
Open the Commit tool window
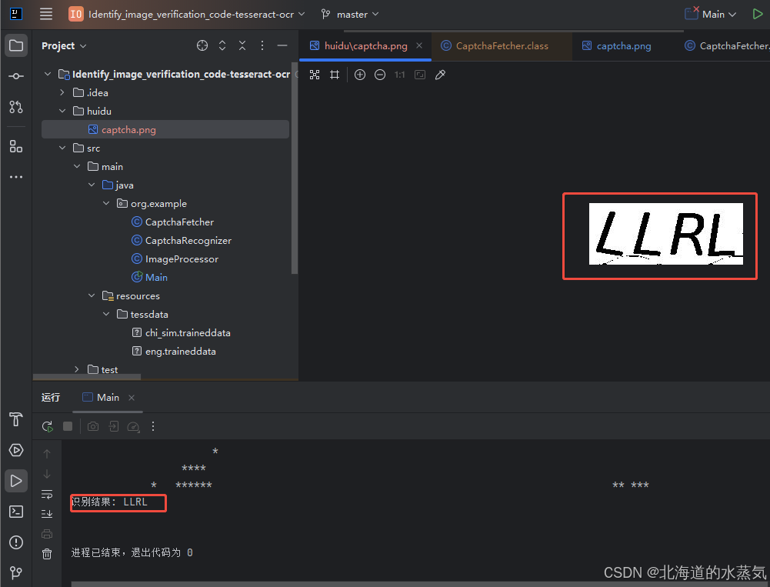[15, 75]
